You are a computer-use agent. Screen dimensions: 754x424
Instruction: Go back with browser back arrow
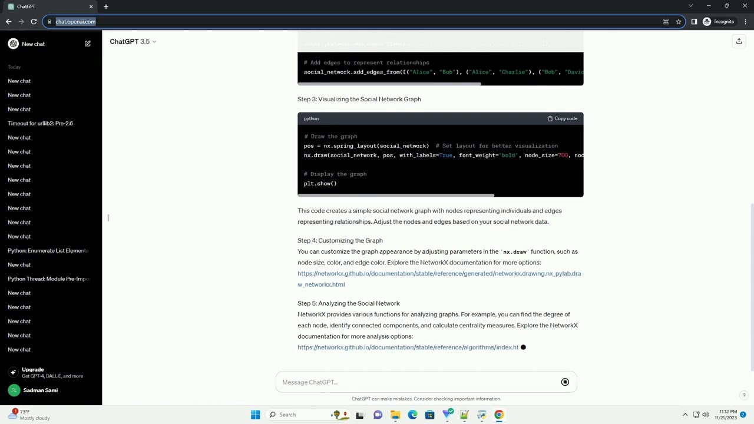point(8,22)
